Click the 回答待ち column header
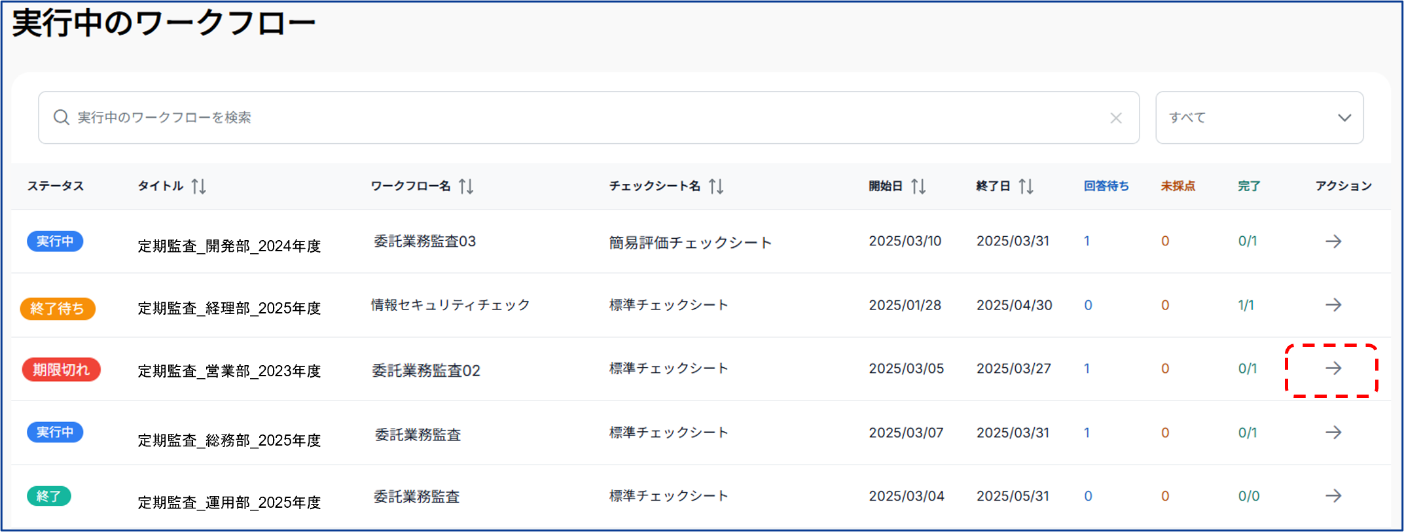Screen dimensions: 1404x532 [x=1106, y=186]
